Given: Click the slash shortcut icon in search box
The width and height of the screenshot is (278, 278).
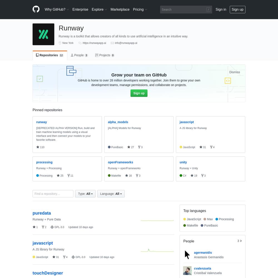Looking at the screenshot, I should (x=208, y=9).
